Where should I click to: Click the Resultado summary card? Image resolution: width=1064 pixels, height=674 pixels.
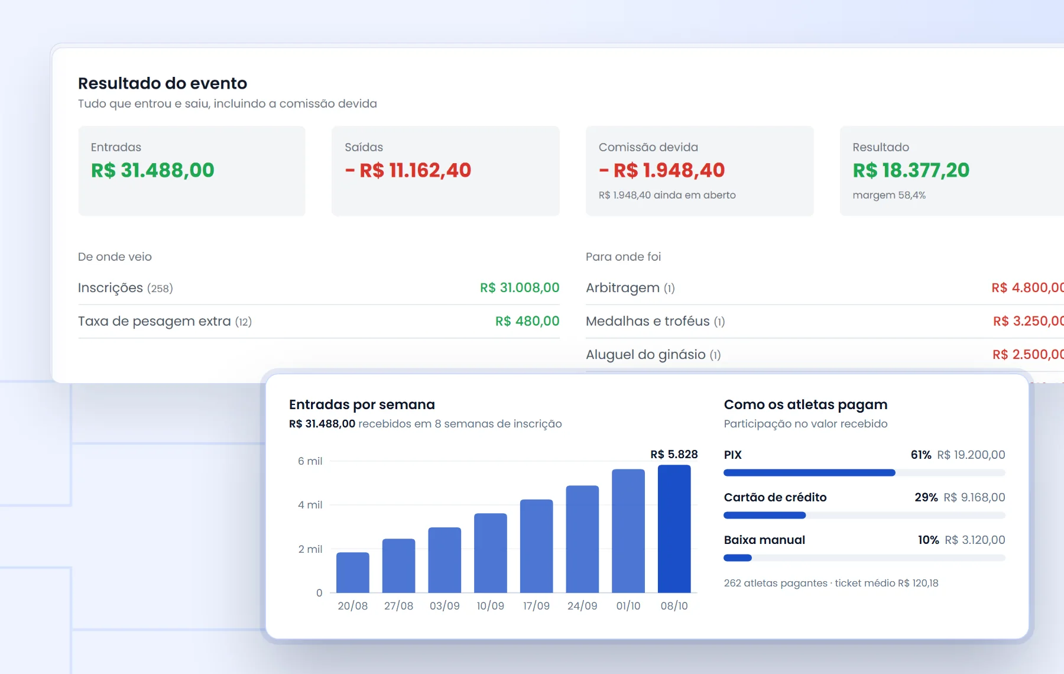952,171
